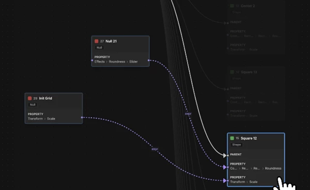310x190 pixels.
Task: Click the PROPERTY heading in Init Grid
Action: tap(35, 114)
